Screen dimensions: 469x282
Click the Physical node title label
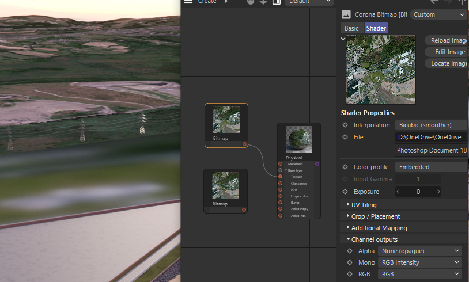point(294,158)
